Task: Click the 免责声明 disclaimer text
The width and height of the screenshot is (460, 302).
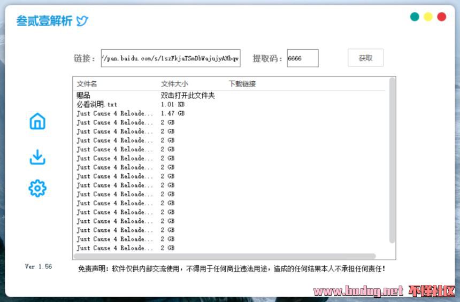Action: coord(232,268)
